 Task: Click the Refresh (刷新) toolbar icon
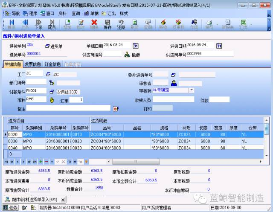pos(134,24)
